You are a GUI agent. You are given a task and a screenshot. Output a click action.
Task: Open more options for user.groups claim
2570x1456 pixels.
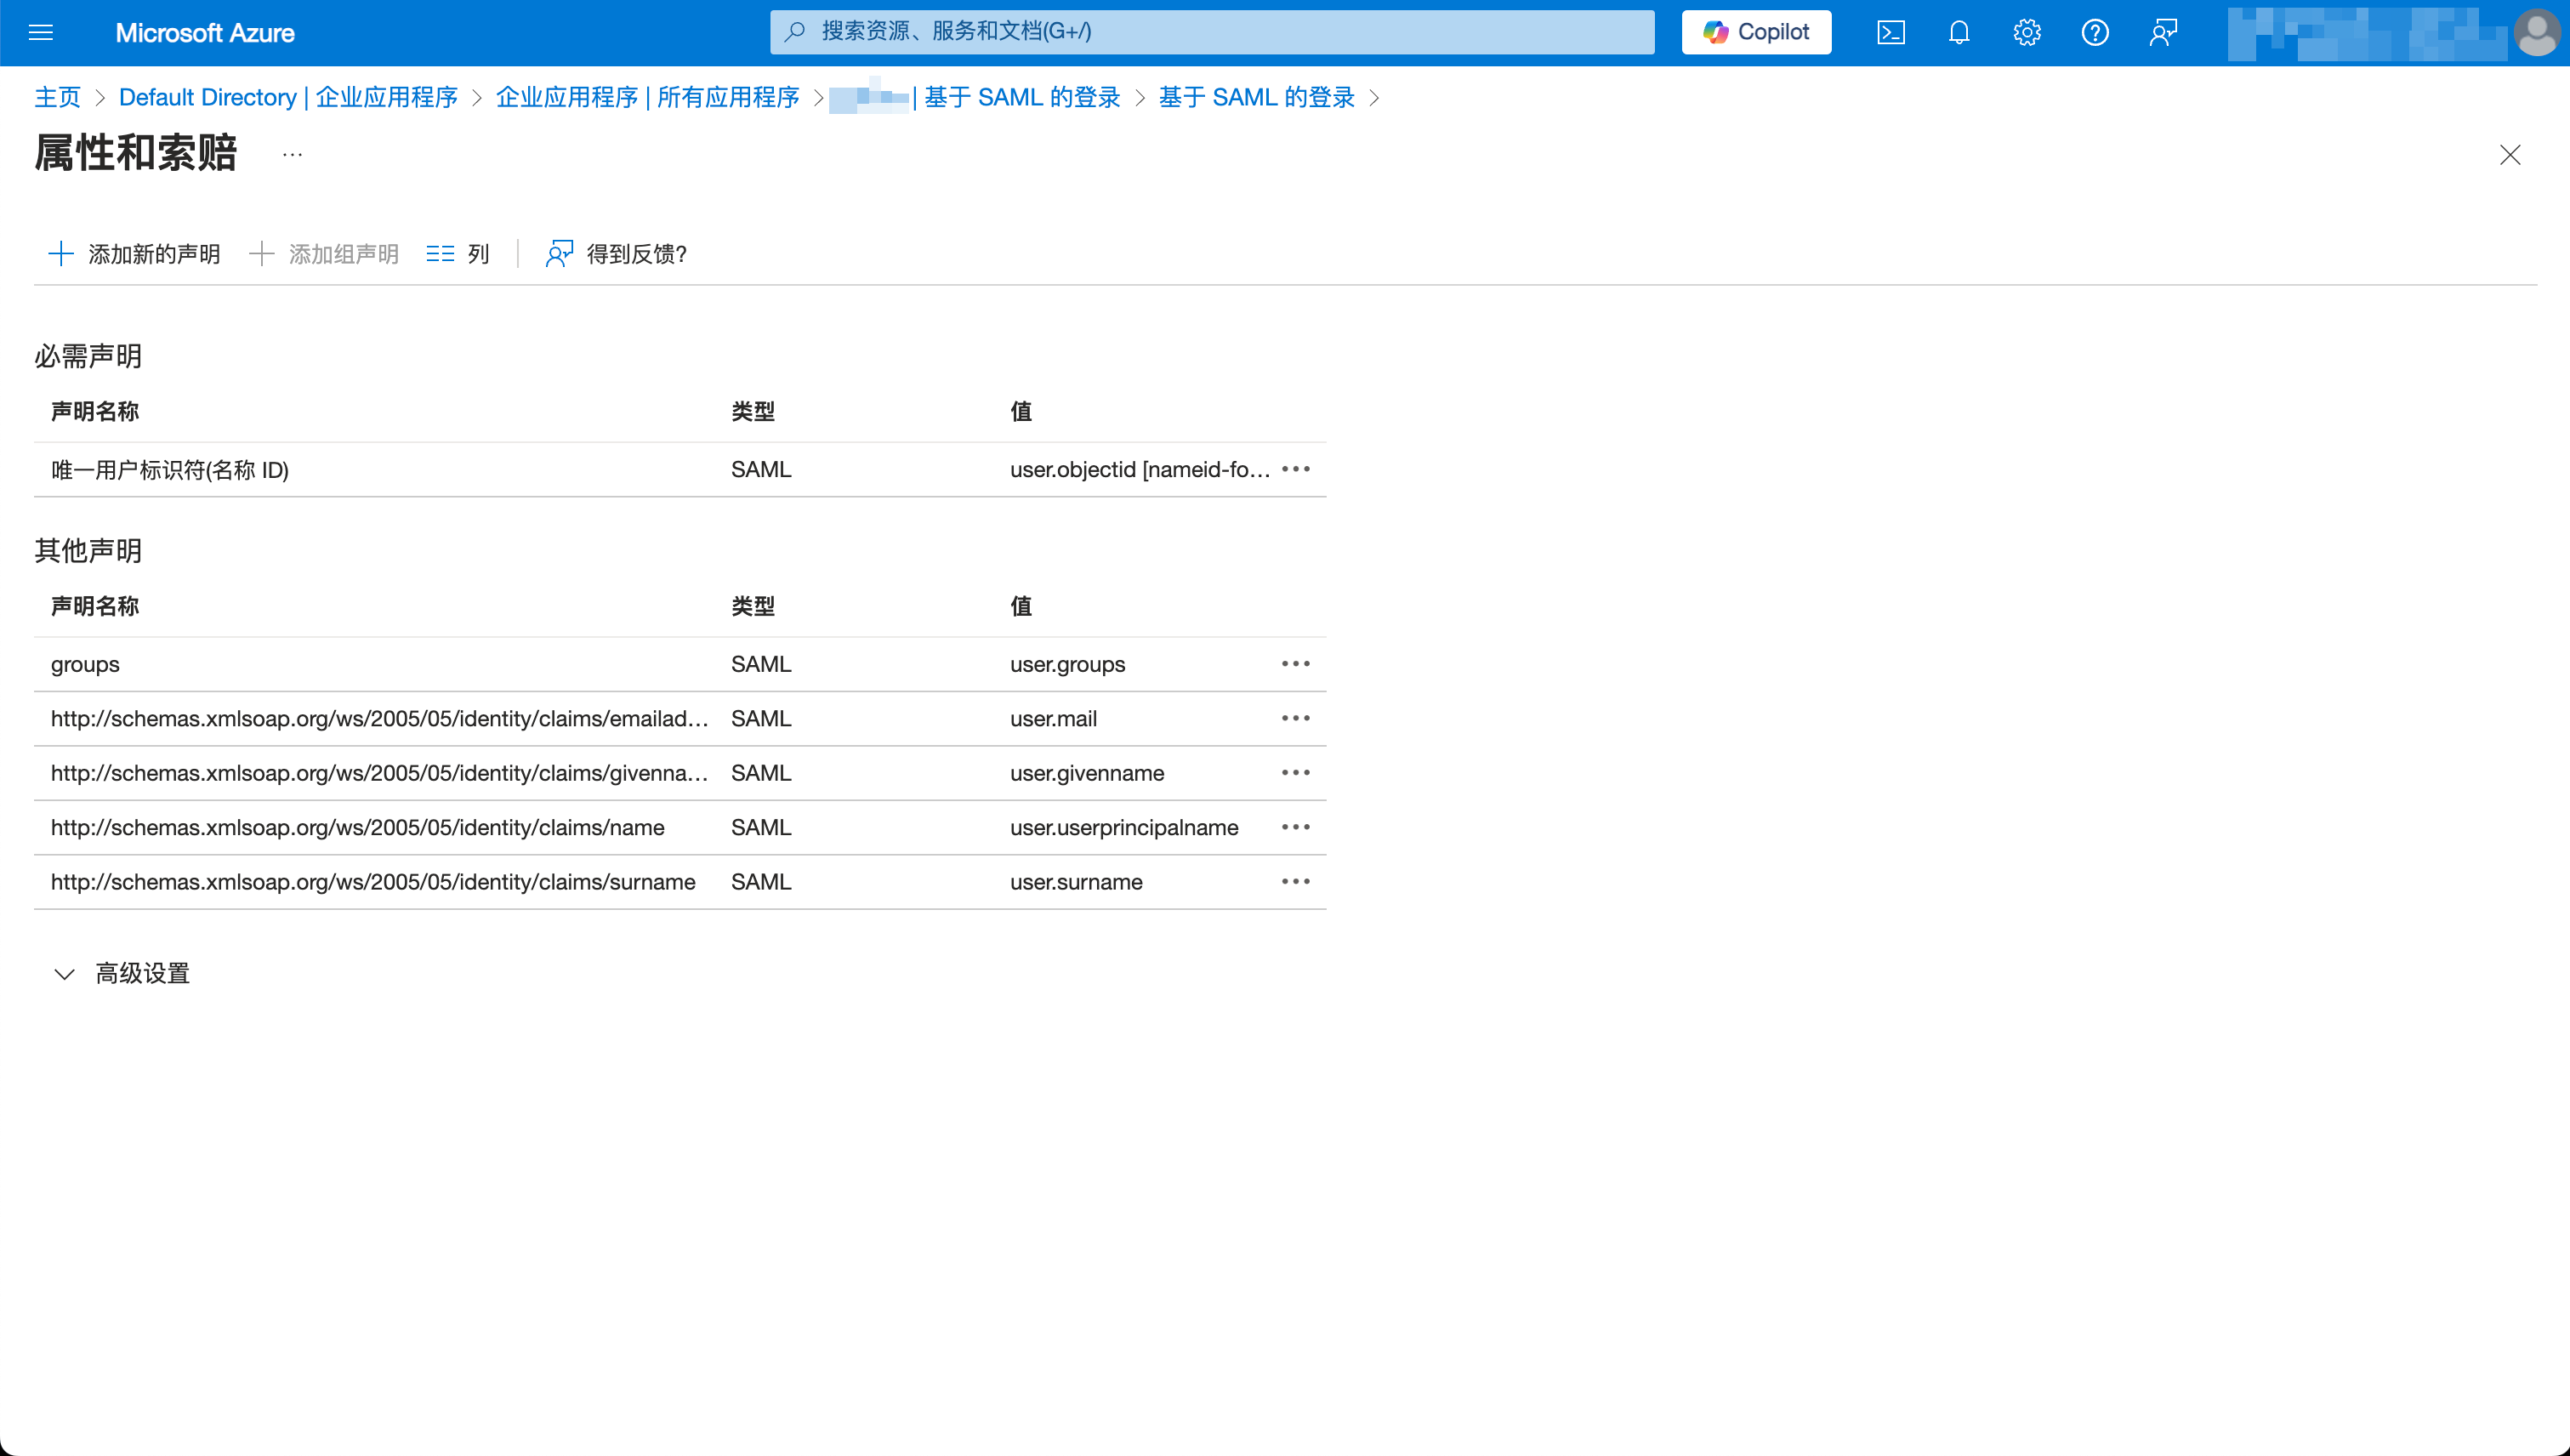tap(1296, 663)
